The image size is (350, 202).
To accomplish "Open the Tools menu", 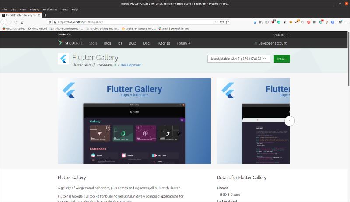I will point(64,10).
